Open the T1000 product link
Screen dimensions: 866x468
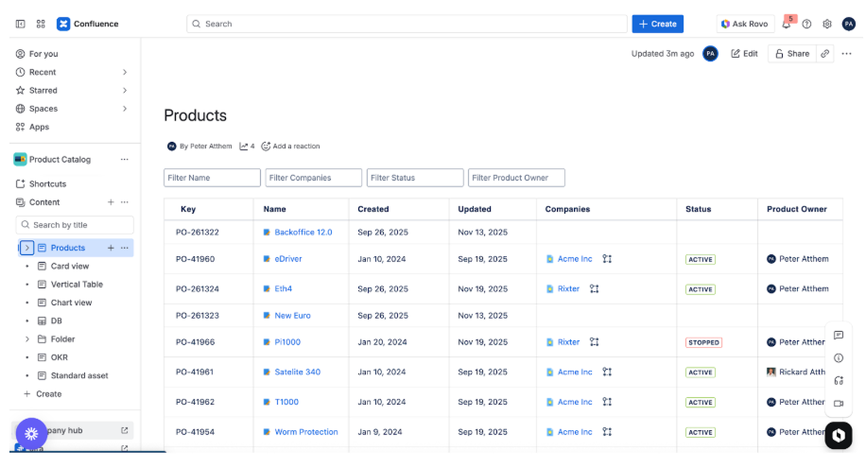pos(286,402)
